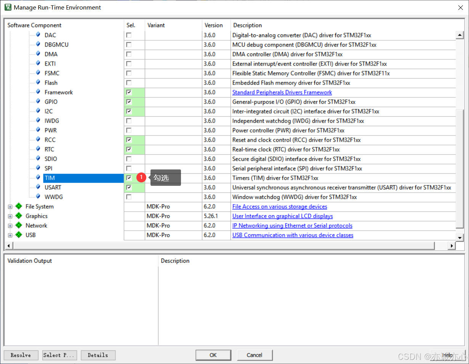Uncheck the USART driver checkbox
The image size is (469, 364).
click(129, 187)
